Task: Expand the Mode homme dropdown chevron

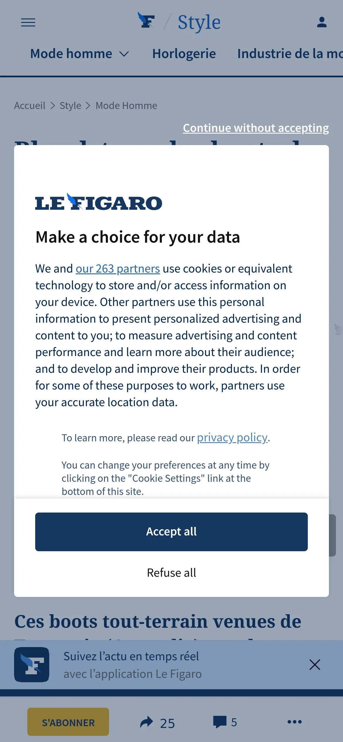Action: 124,54
